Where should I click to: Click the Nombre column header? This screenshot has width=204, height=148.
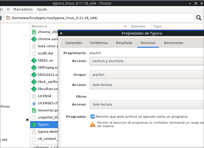tap(79, 26)
